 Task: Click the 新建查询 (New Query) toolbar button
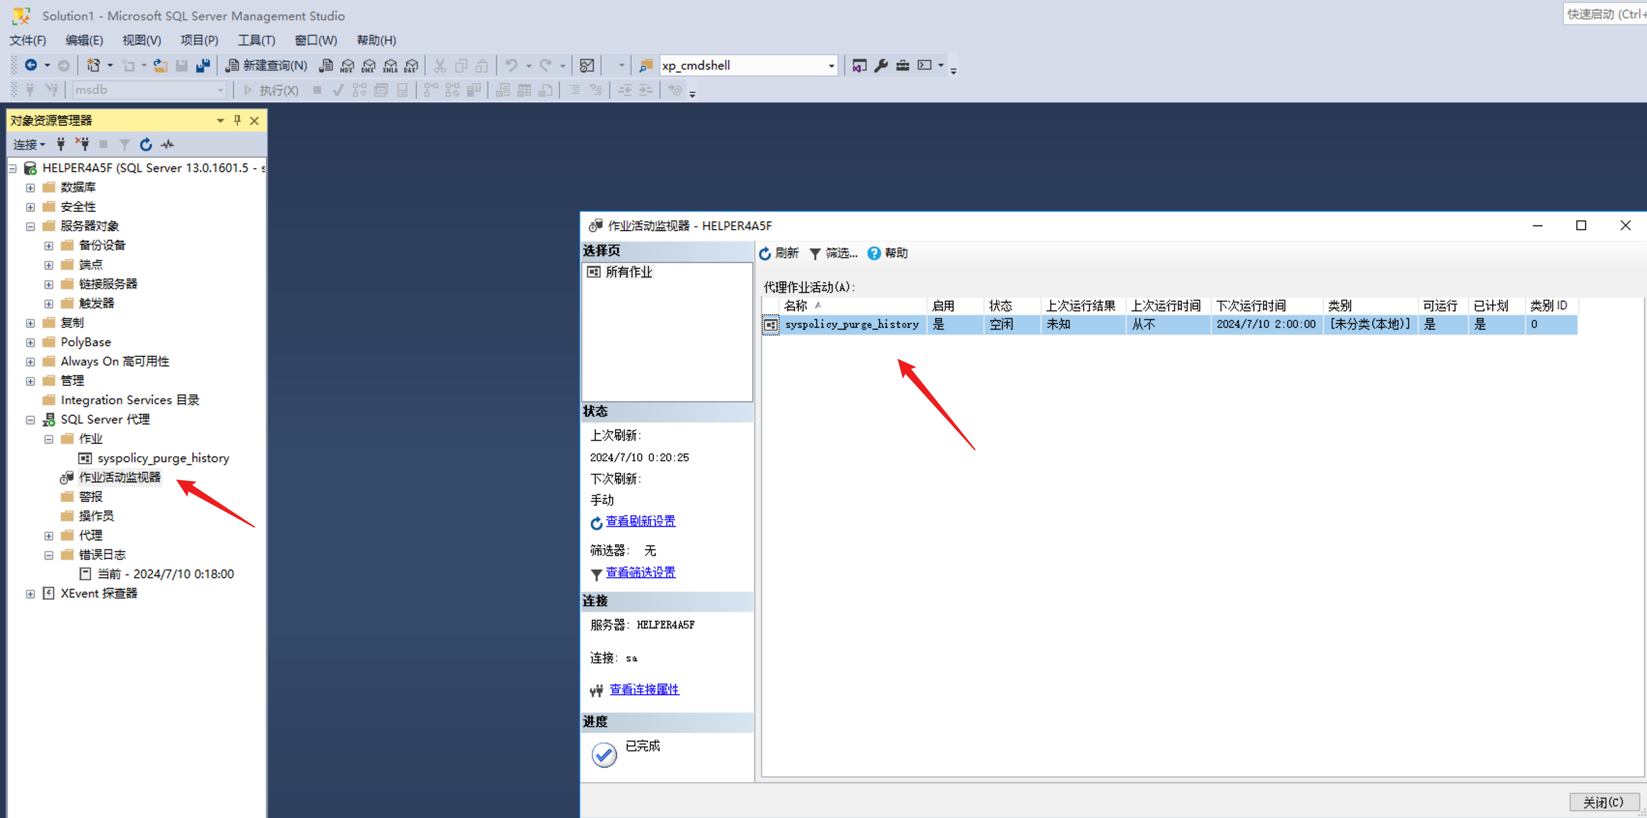coord(266,65)
